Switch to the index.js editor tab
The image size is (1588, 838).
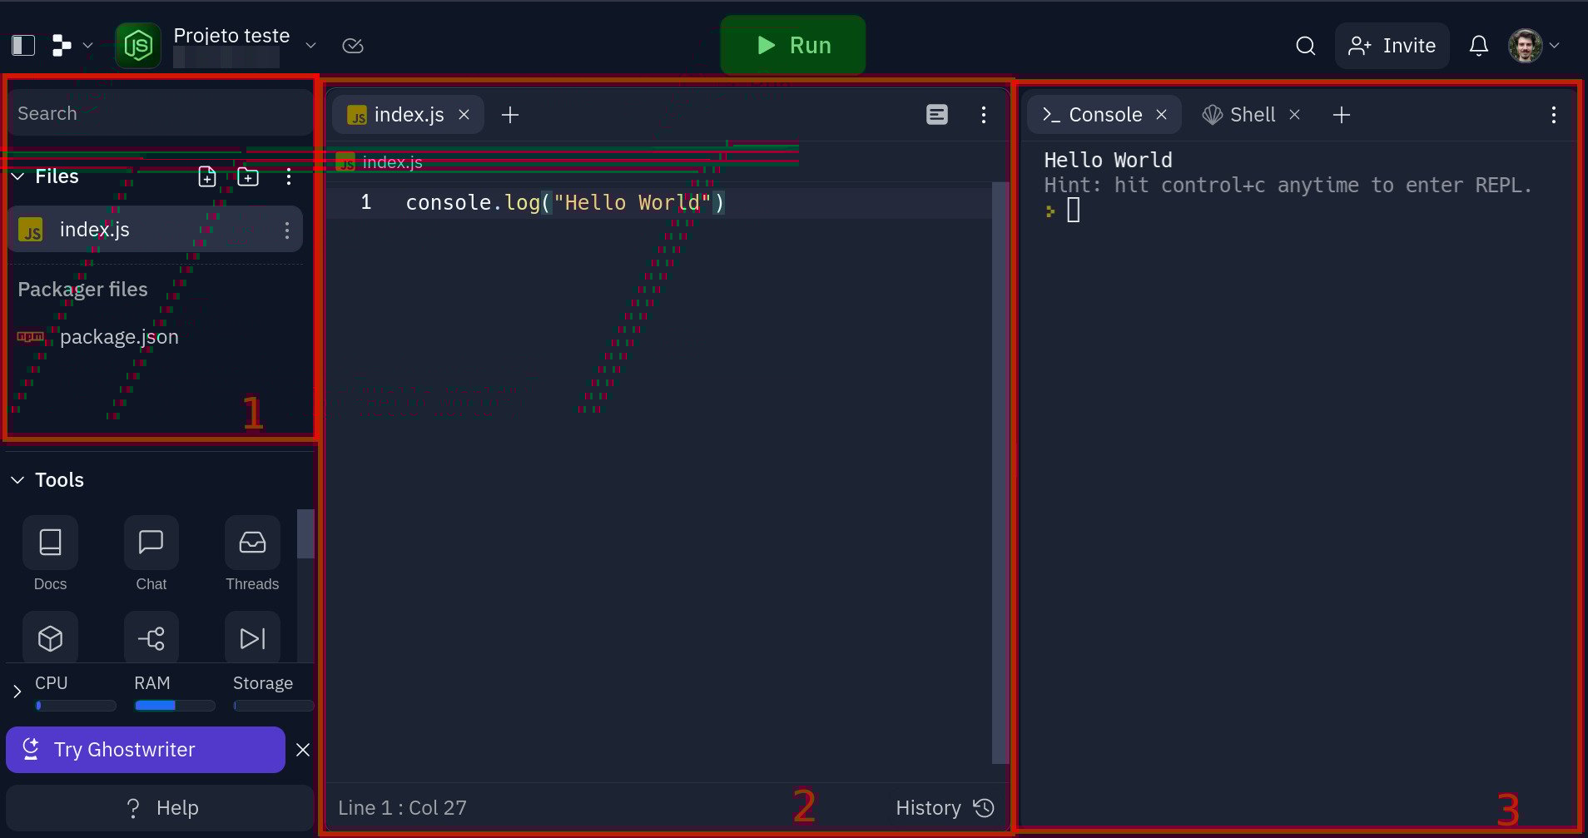408,115
